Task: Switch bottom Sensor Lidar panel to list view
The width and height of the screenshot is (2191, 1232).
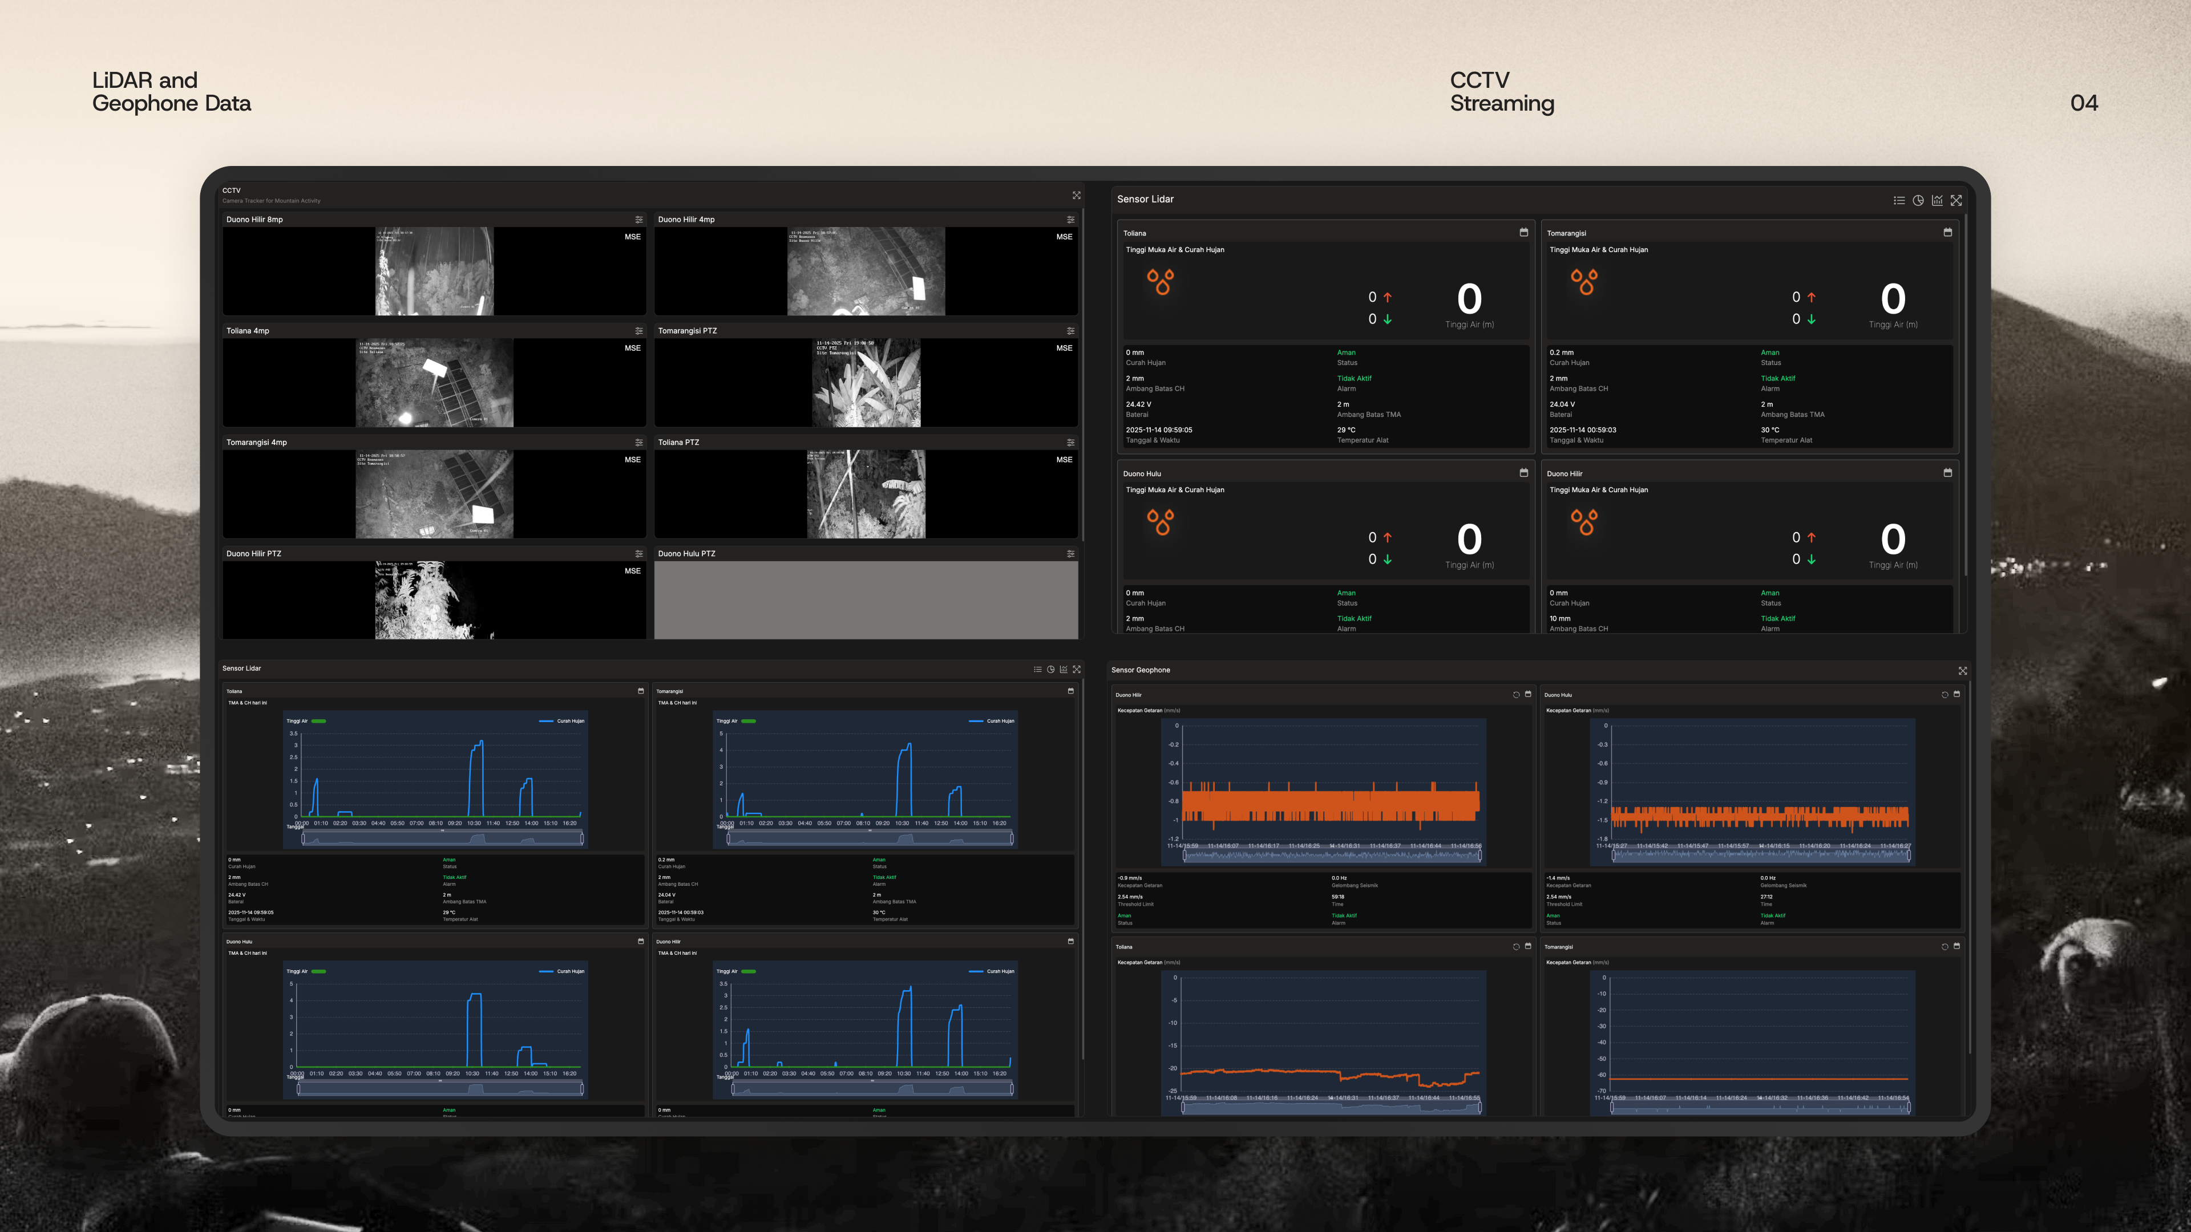Action: click(1037, 669)
